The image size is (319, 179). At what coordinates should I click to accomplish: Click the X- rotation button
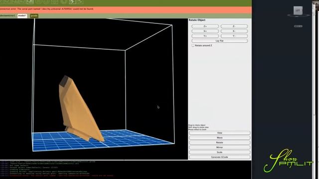(234, 31)
